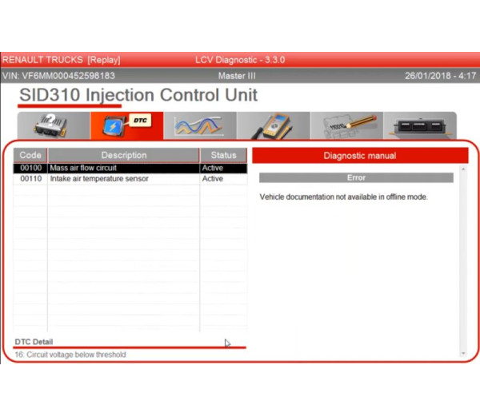Open the live data graph tab

click(199, 126)
